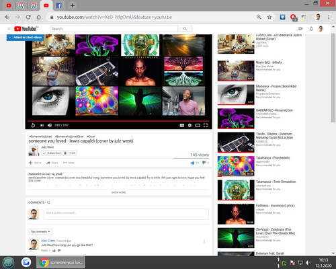Image resolution: width=336 pixels, height=269 pixels.
Task: Dislike the video
Action: (204, 163)
